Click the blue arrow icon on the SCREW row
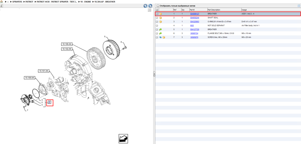301x144 pixels. [x=160, y=37]
